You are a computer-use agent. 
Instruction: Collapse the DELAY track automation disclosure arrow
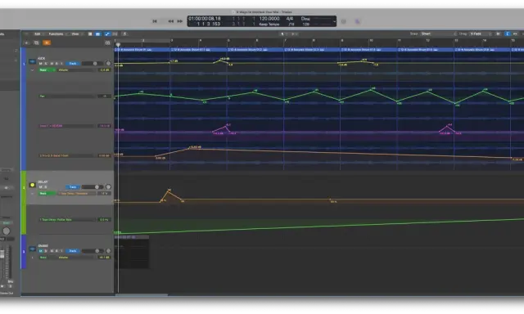pos(33,194)
